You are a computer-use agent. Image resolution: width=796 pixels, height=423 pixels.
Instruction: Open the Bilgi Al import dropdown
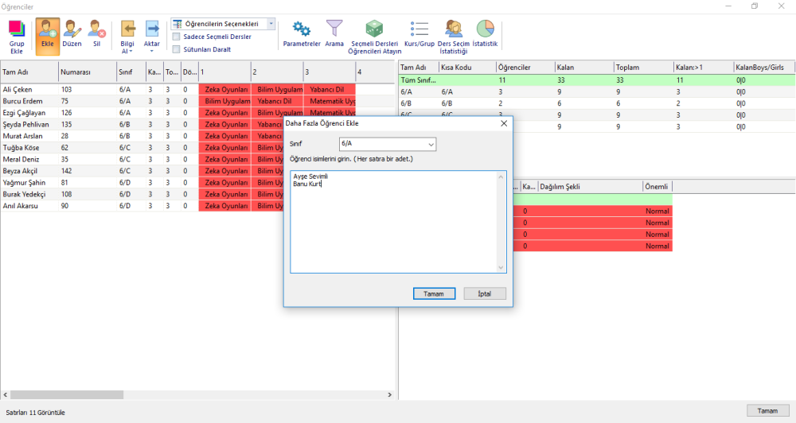pos(127,37)
